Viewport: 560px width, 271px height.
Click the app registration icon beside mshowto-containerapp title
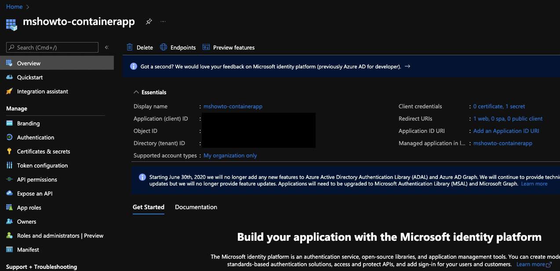tap(12, 24)
